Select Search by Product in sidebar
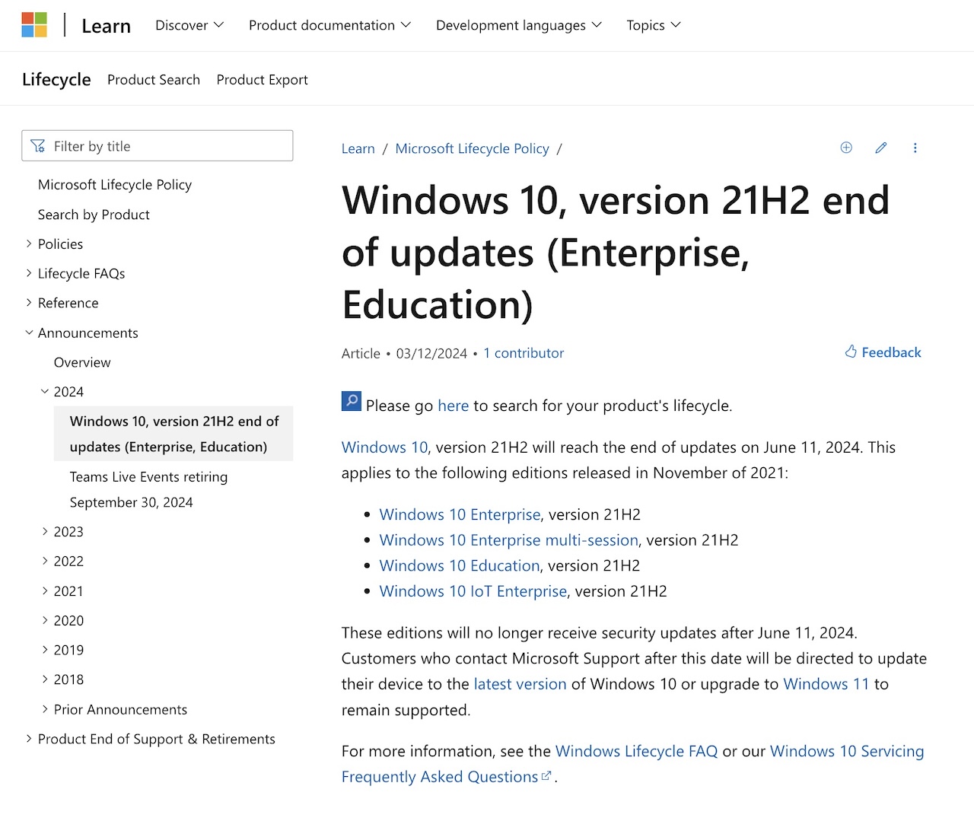 coord(94,215)
